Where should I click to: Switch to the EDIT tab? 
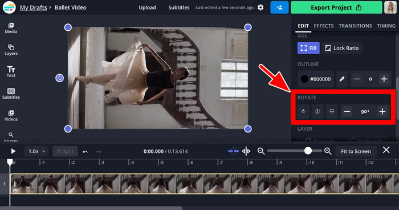(303, 26)
